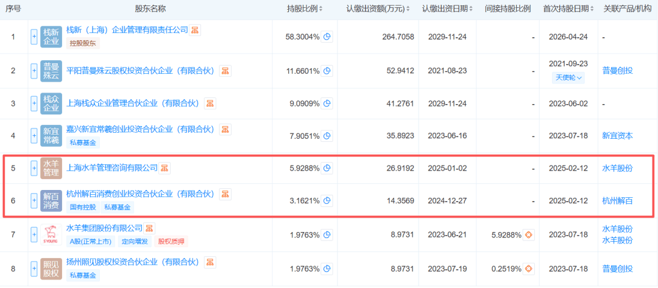Open equity structure icon beside 栈新（上海）企业管理有限责任公司
The image size is (658, 288).
pyautogui.click(x=195, y=30)
